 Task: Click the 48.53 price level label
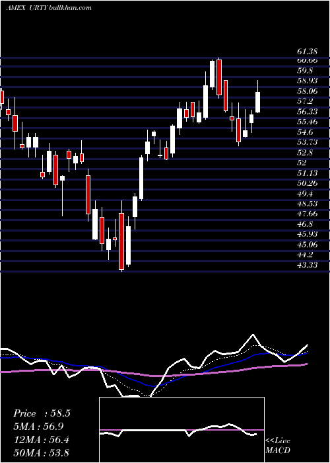(307, 204)
